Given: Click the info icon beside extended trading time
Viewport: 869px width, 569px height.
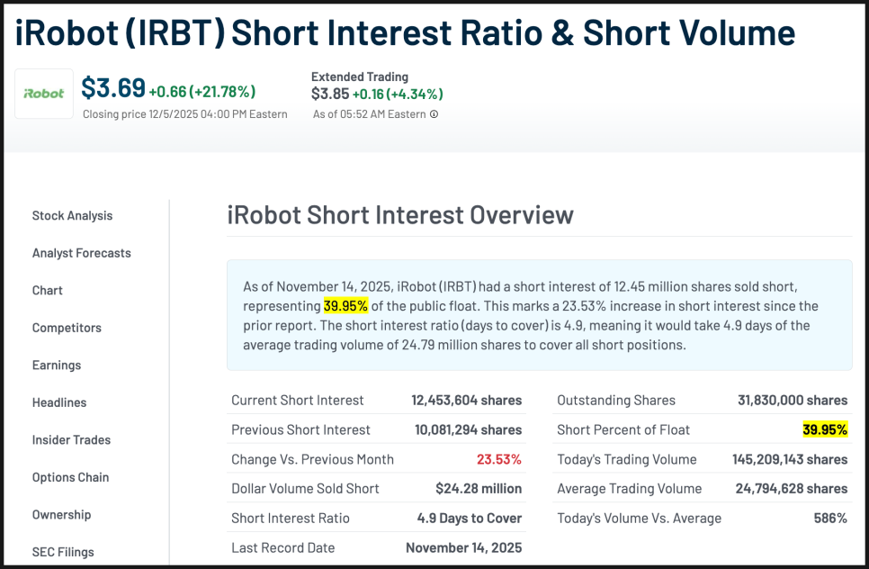Looking at the screenshot, I should (434, 114).
